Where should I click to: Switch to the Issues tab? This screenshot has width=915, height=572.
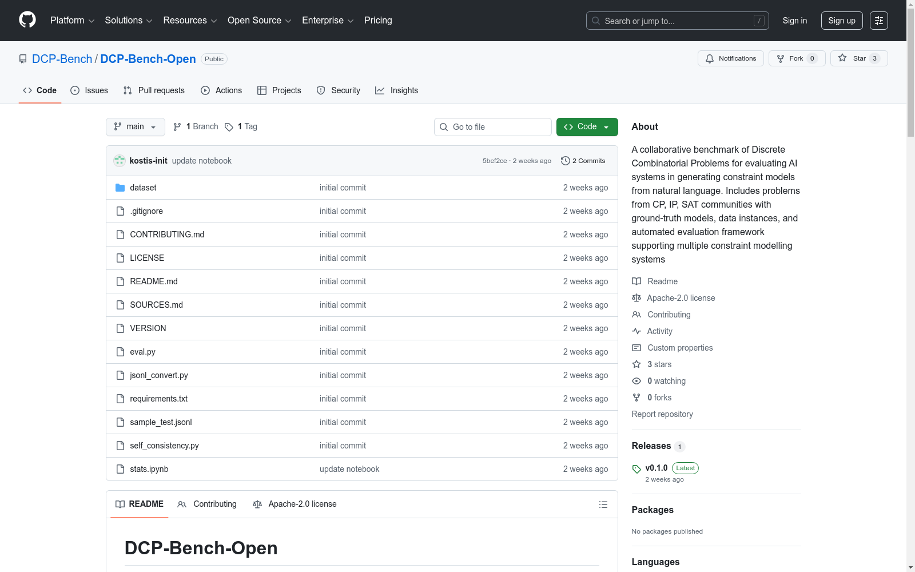point(89,90)
